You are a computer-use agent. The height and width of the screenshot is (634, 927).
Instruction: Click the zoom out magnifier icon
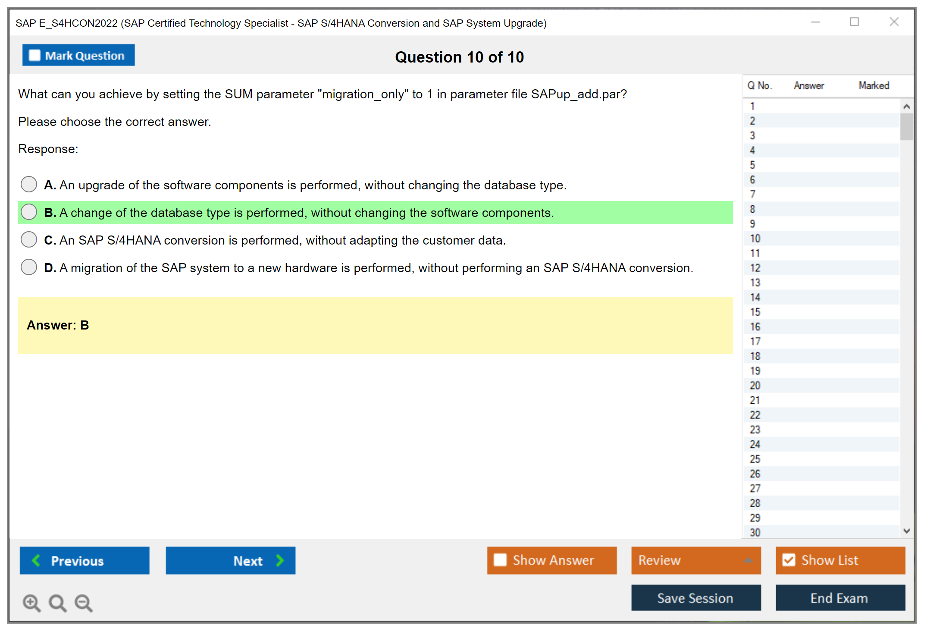coord(84,603)
